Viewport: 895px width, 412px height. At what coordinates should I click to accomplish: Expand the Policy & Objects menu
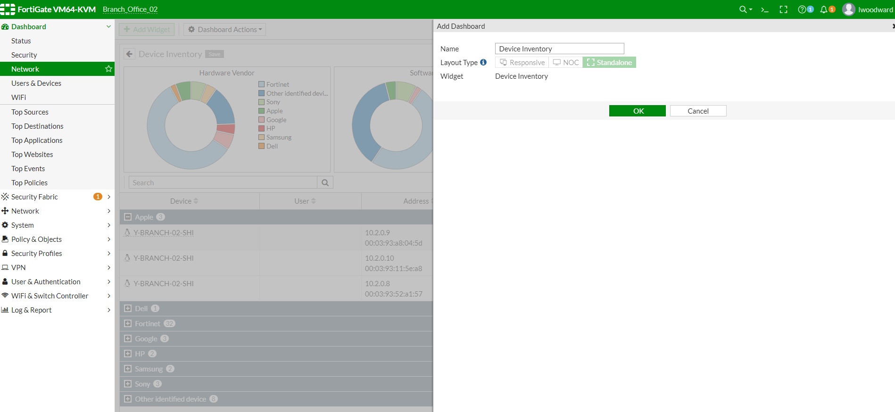pos(109,239)
